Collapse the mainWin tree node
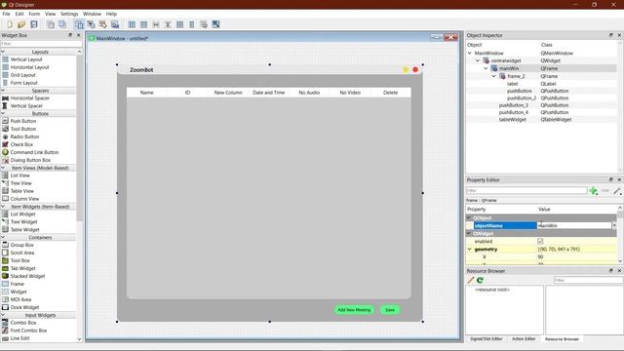Image resolution: width=624 pixels, height=351 pixels. coord(486,68)
